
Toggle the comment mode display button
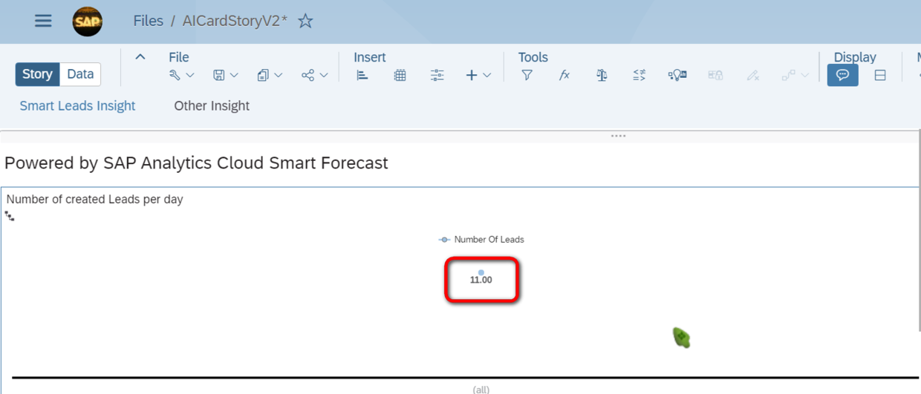point(843,75)
